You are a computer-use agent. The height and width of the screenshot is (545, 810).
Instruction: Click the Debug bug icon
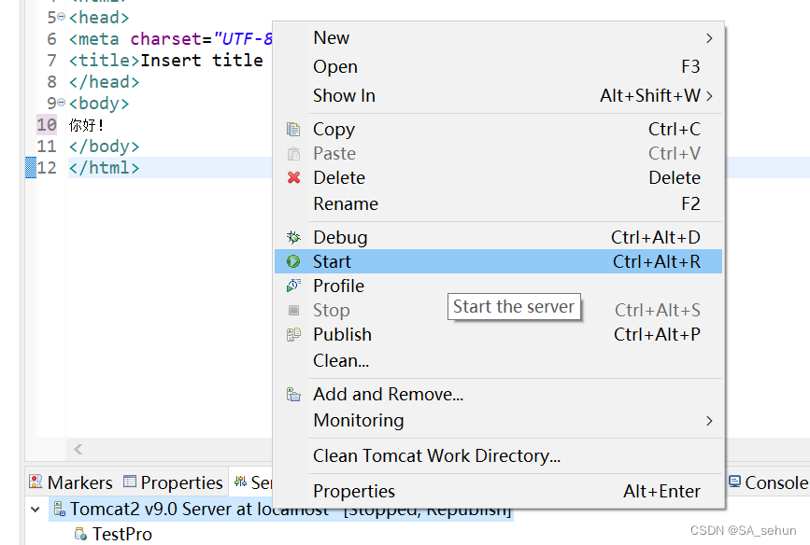[293, 238]
